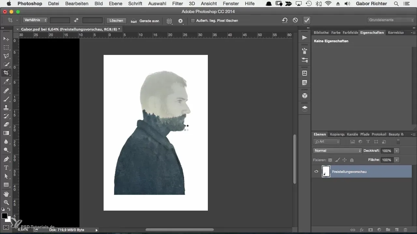
Task: Select the Quick Selection tool
Action: point(6,64)
